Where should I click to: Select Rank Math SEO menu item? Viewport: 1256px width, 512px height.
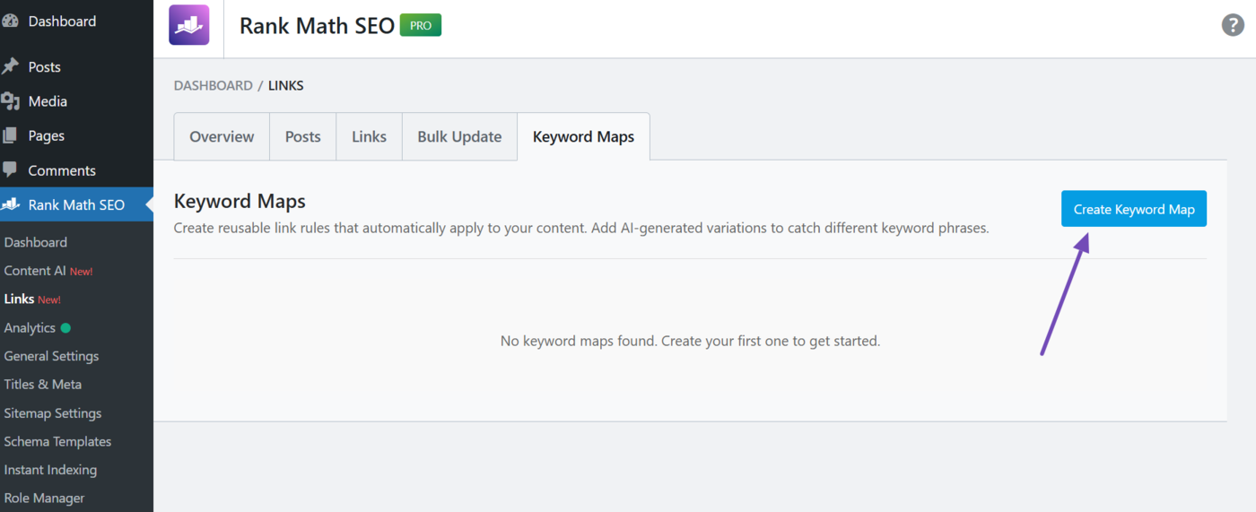pos(76,204)
